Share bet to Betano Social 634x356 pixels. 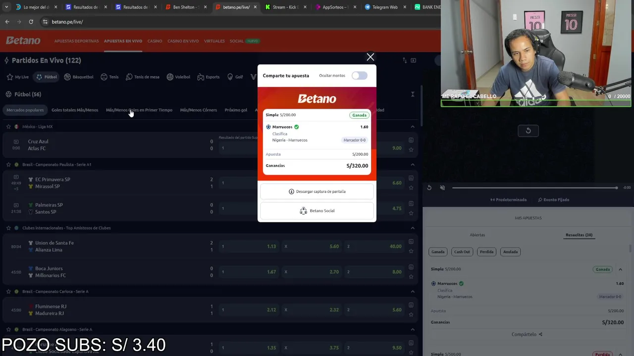[x=317, y=211]
